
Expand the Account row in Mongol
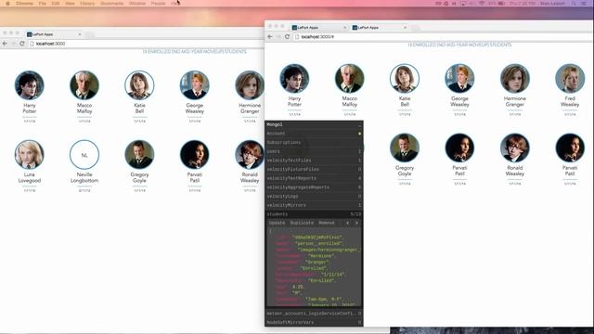tap(314, 134)
